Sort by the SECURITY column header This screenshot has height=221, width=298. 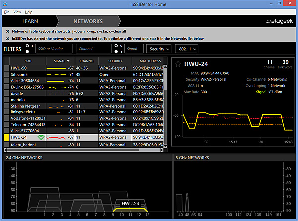pyautogui.click(x=115, y=61)
